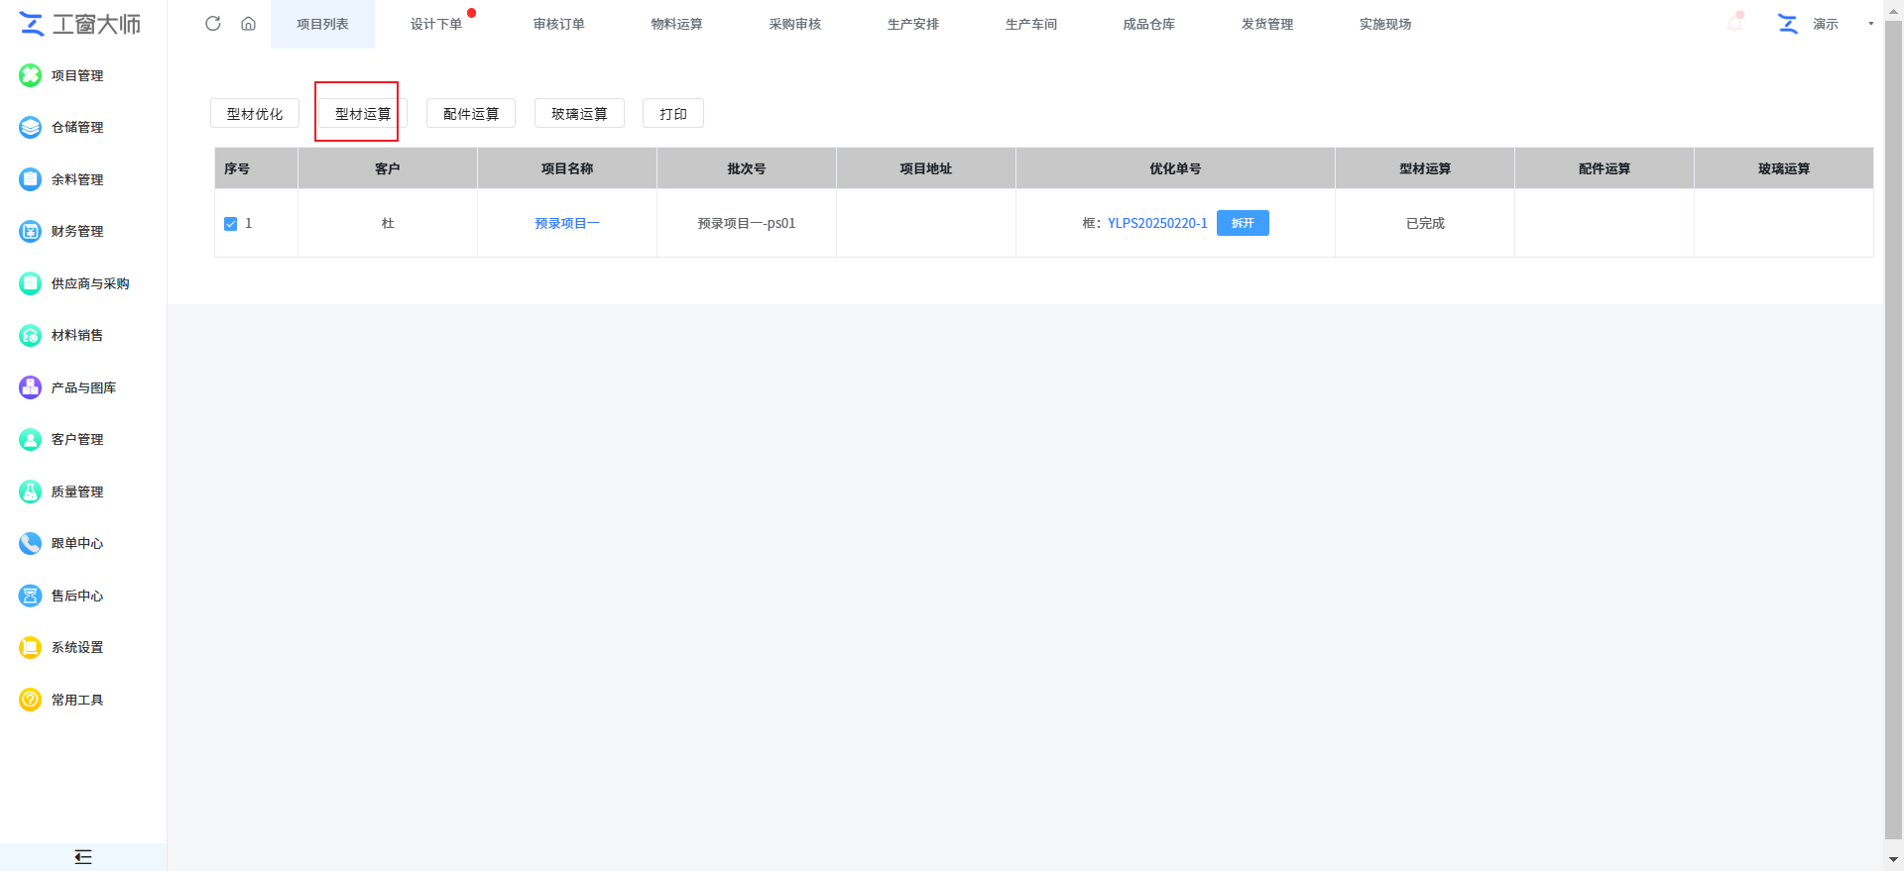Click the refresh icon in top bar

point(212,24)
